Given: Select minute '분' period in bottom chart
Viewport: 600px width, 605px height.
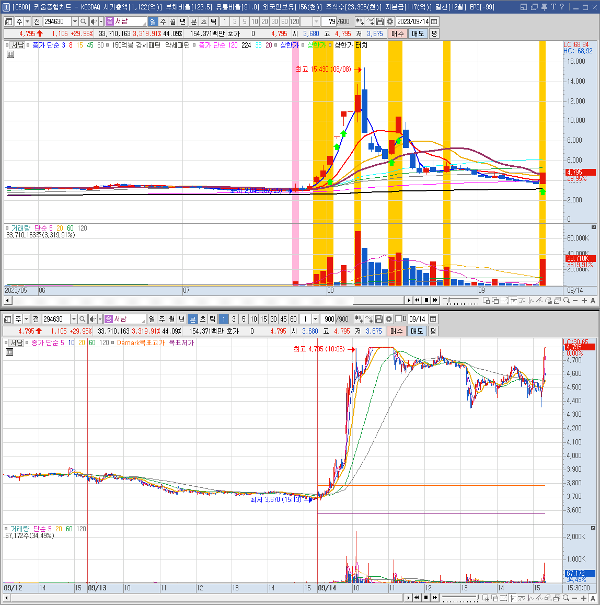Looking at the screenshot, I should tap(193, 319).
